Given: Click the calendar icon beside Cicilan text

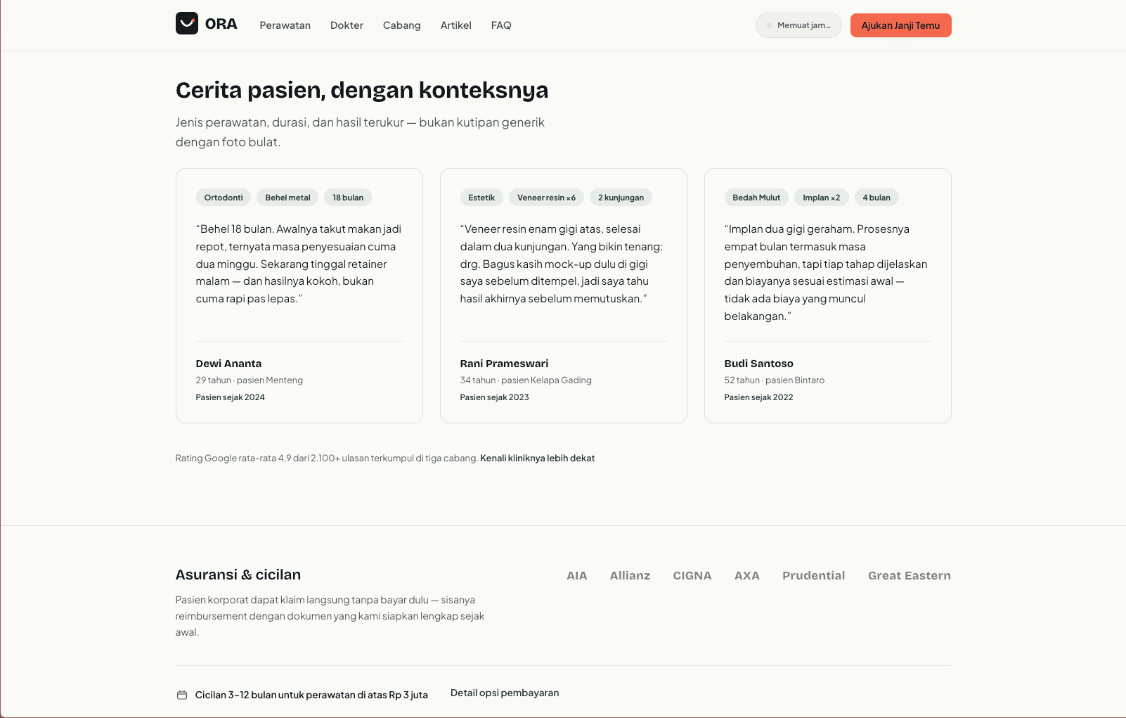Looking at the screenshot, I should (x=182, y=695).
